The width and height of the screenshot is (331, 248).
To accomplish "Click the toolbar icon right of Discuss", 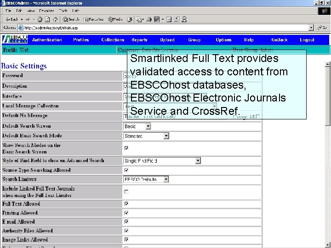I will click(x=177, y=19).
